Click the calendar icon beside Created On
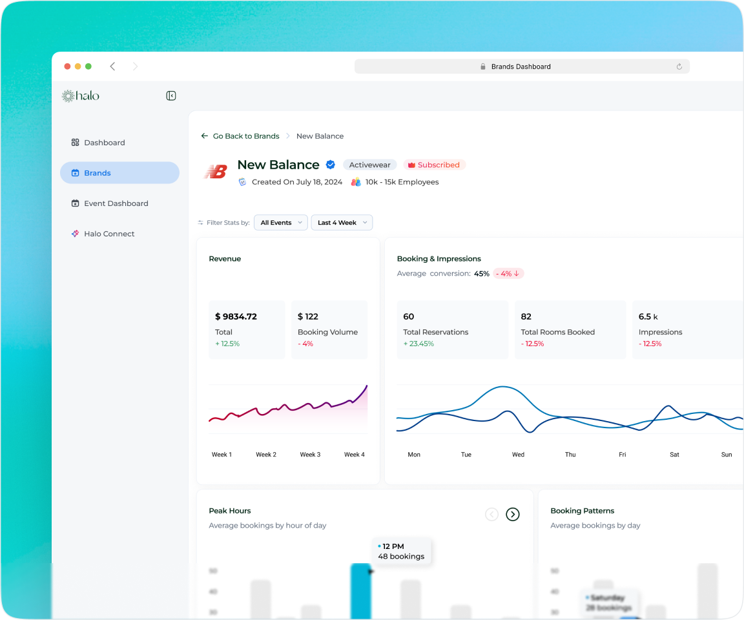 tap(242, 181)
